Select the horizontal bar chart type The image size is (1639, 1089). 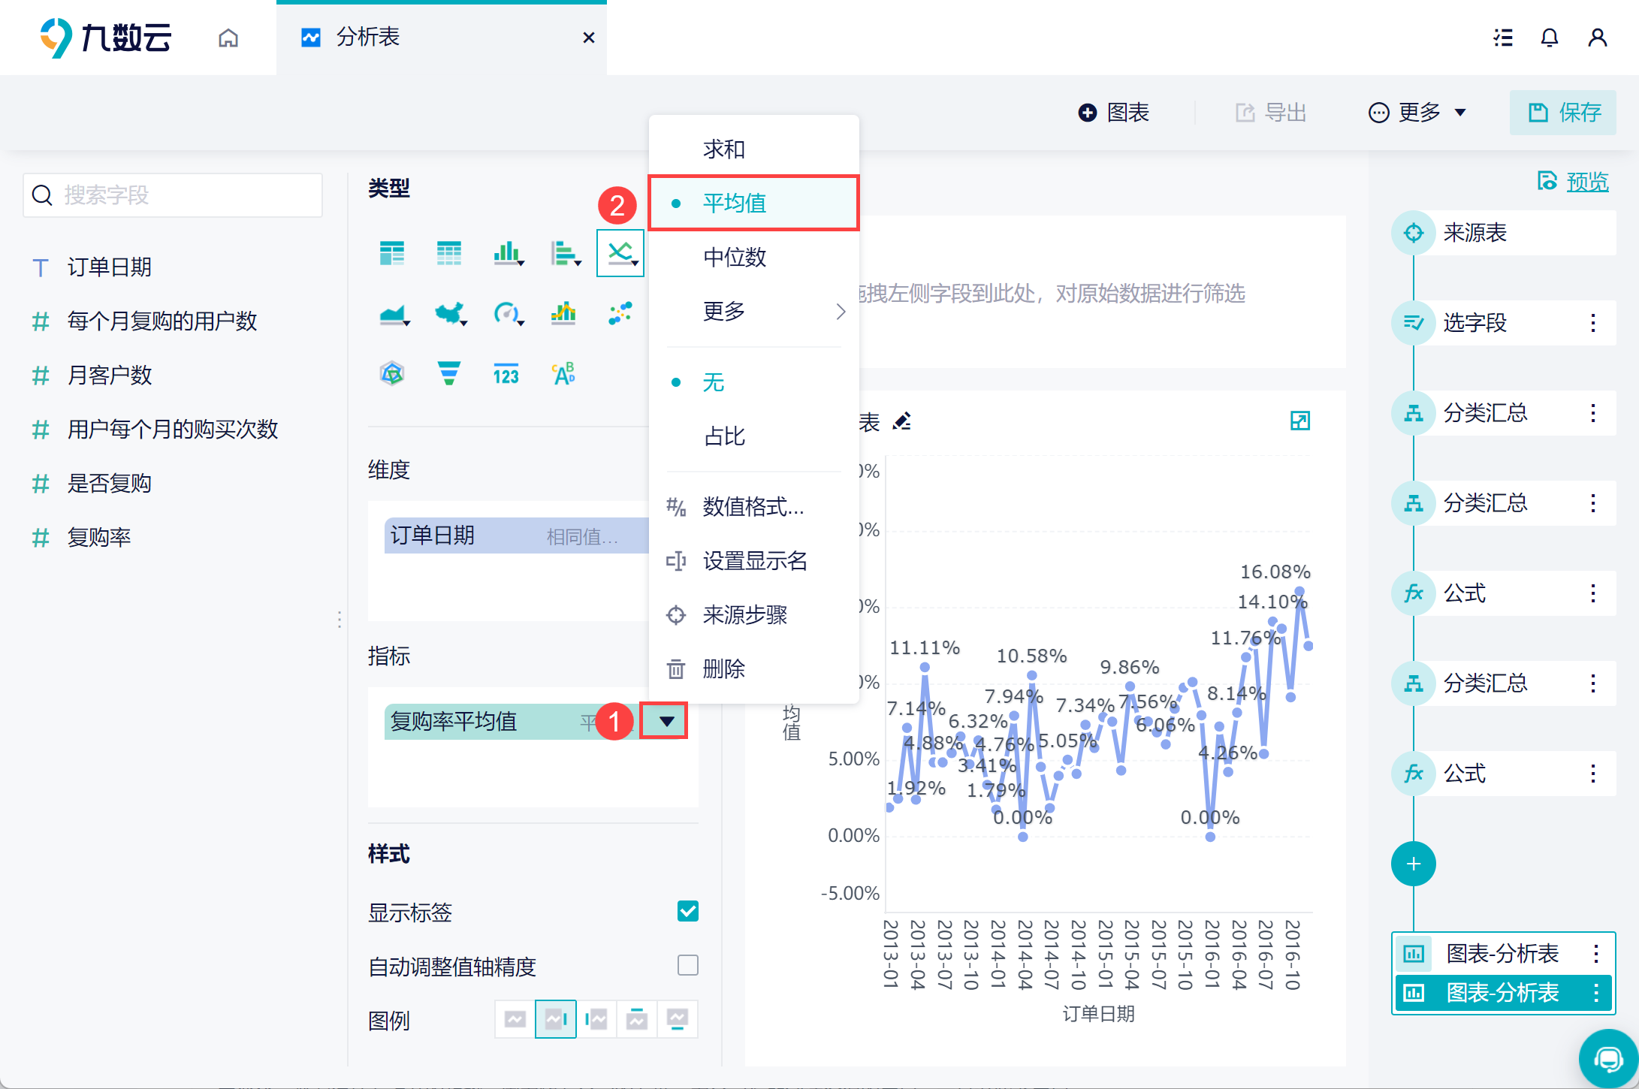tap(565, 253)
